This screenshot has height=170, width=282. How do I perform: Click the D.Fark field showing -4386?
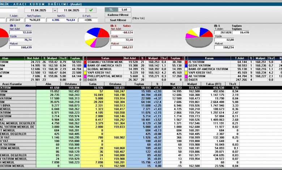[x=88, y=20]
